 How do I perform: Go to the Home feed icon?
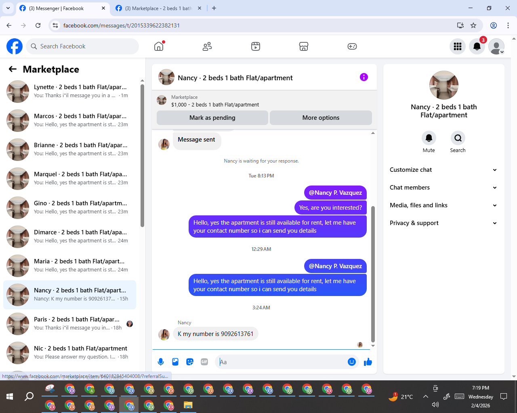pos(159,46)
